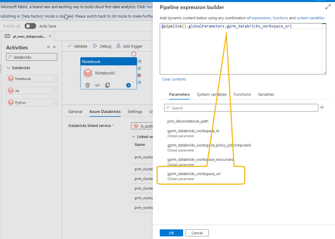The height and width of the screenshot is (239, 335).
Task: Delete the Notebook1 activity
Action: [x=88, y=85]
